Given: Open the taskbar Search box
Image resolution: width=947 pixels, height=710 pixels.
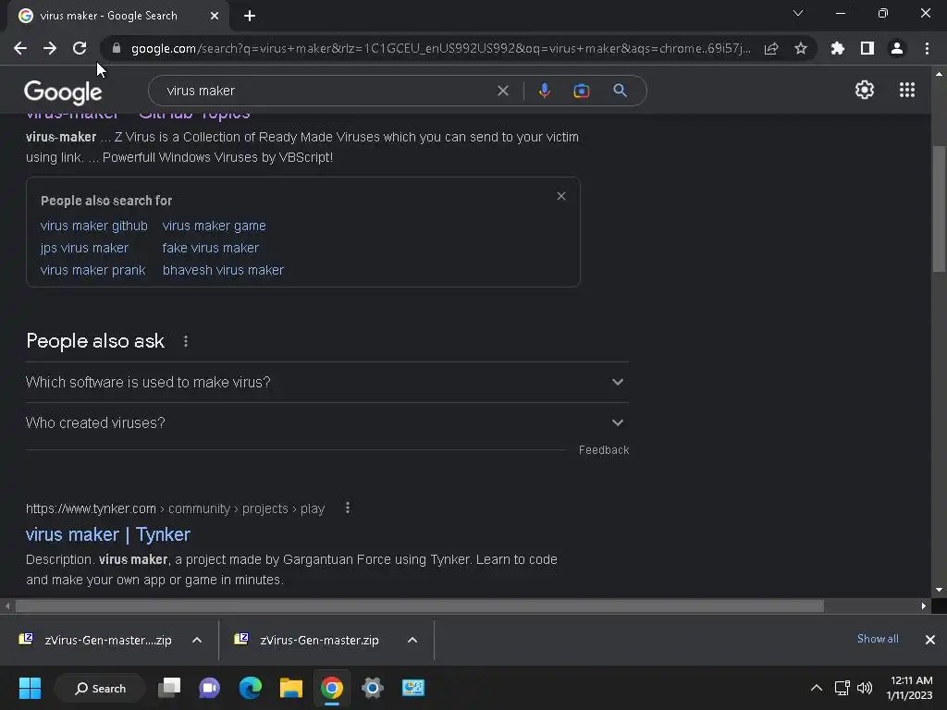Looking at the screenshot, I should [100, 688].
